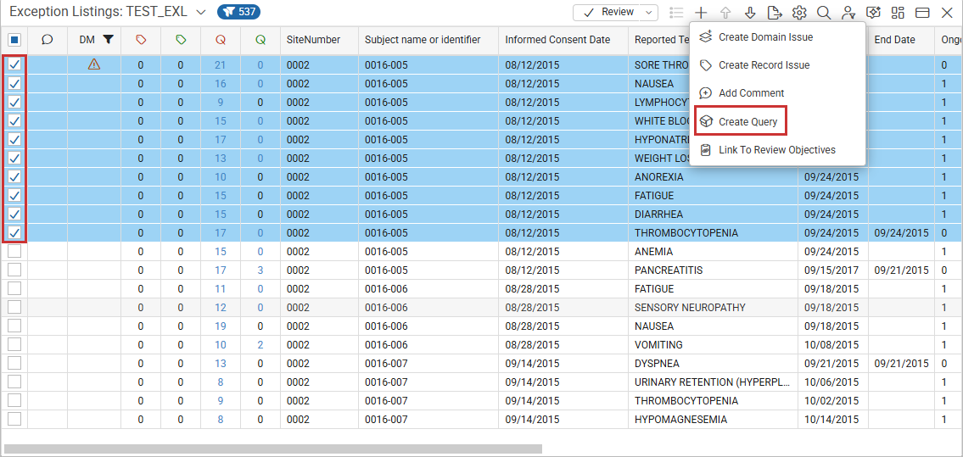The width and height of the screenshot is (963, 457).
Task: Click the Review button
Action: tap(608, 12)
